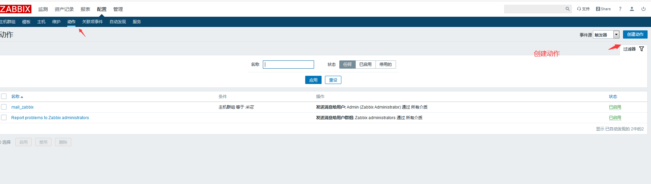Tick the select-all checkbox in header
The image size is (651, 184).
click(x=4, y=97)
